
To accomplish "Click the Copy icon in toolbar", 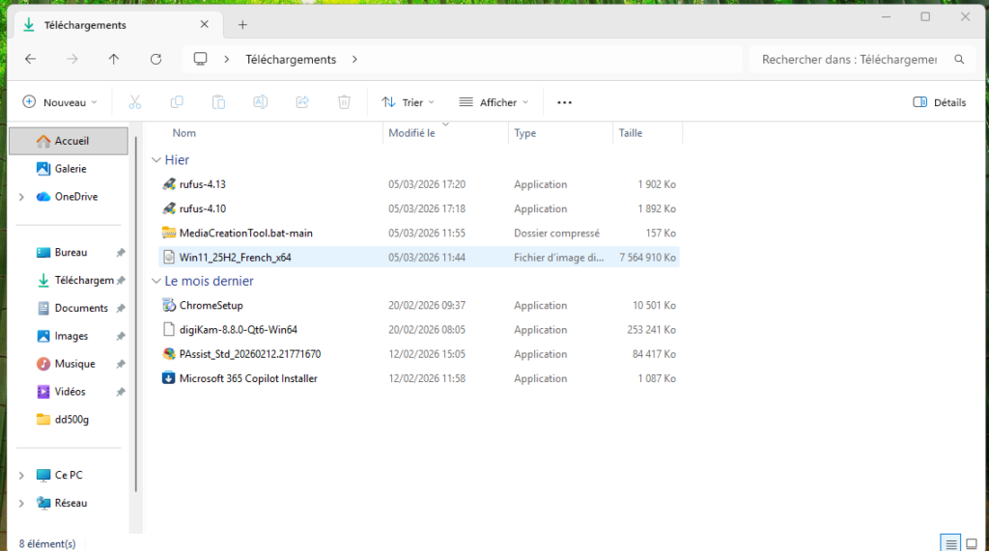I will (177, 102).
